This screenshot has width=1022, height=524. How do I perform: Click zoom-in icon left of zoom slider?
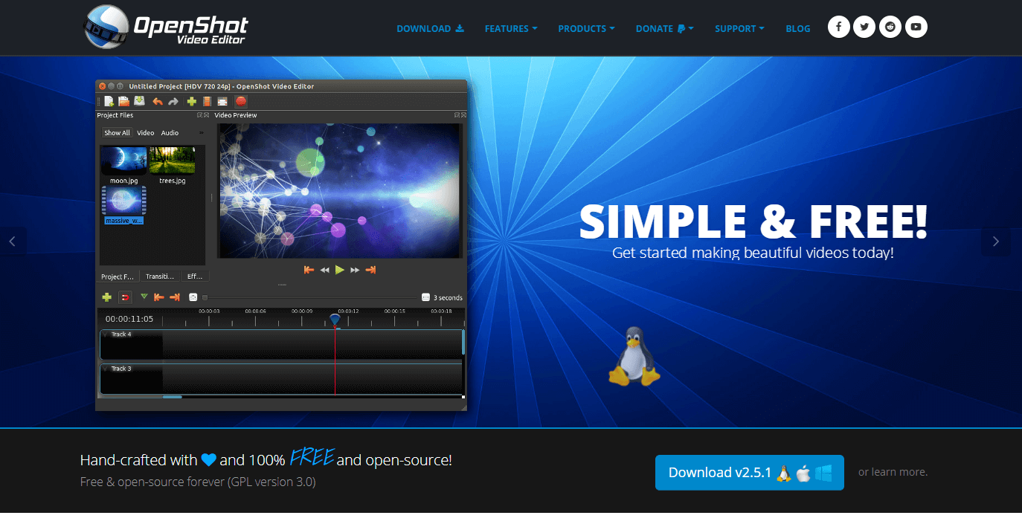pos(193,297)
